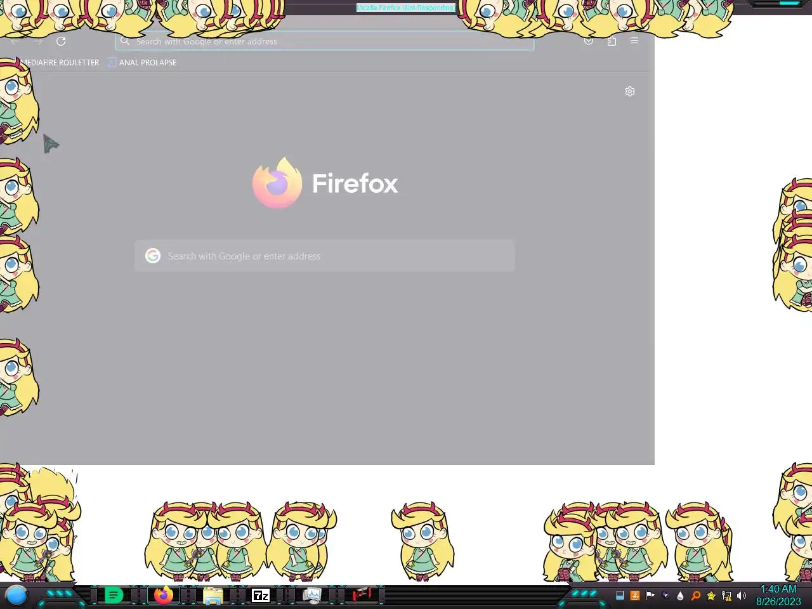The image size is (812, 609).
Task: Click the Mozilla Firefox Not Responding title
Action: point(406,8)
